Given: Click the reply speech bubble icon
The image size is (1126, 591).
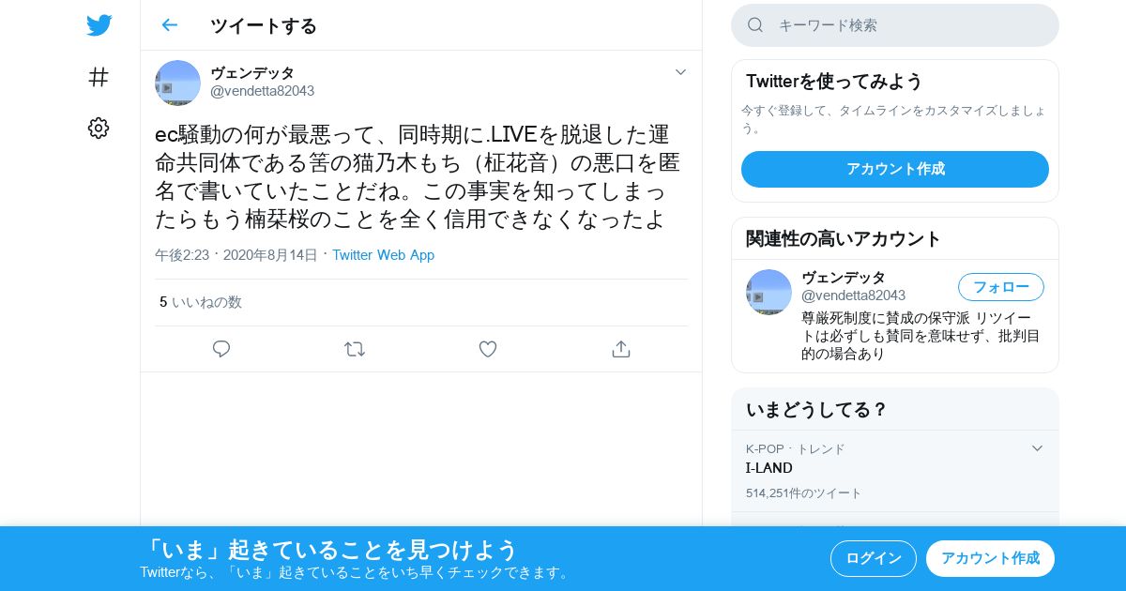Looking at the screenshot, I should point(221,349).
